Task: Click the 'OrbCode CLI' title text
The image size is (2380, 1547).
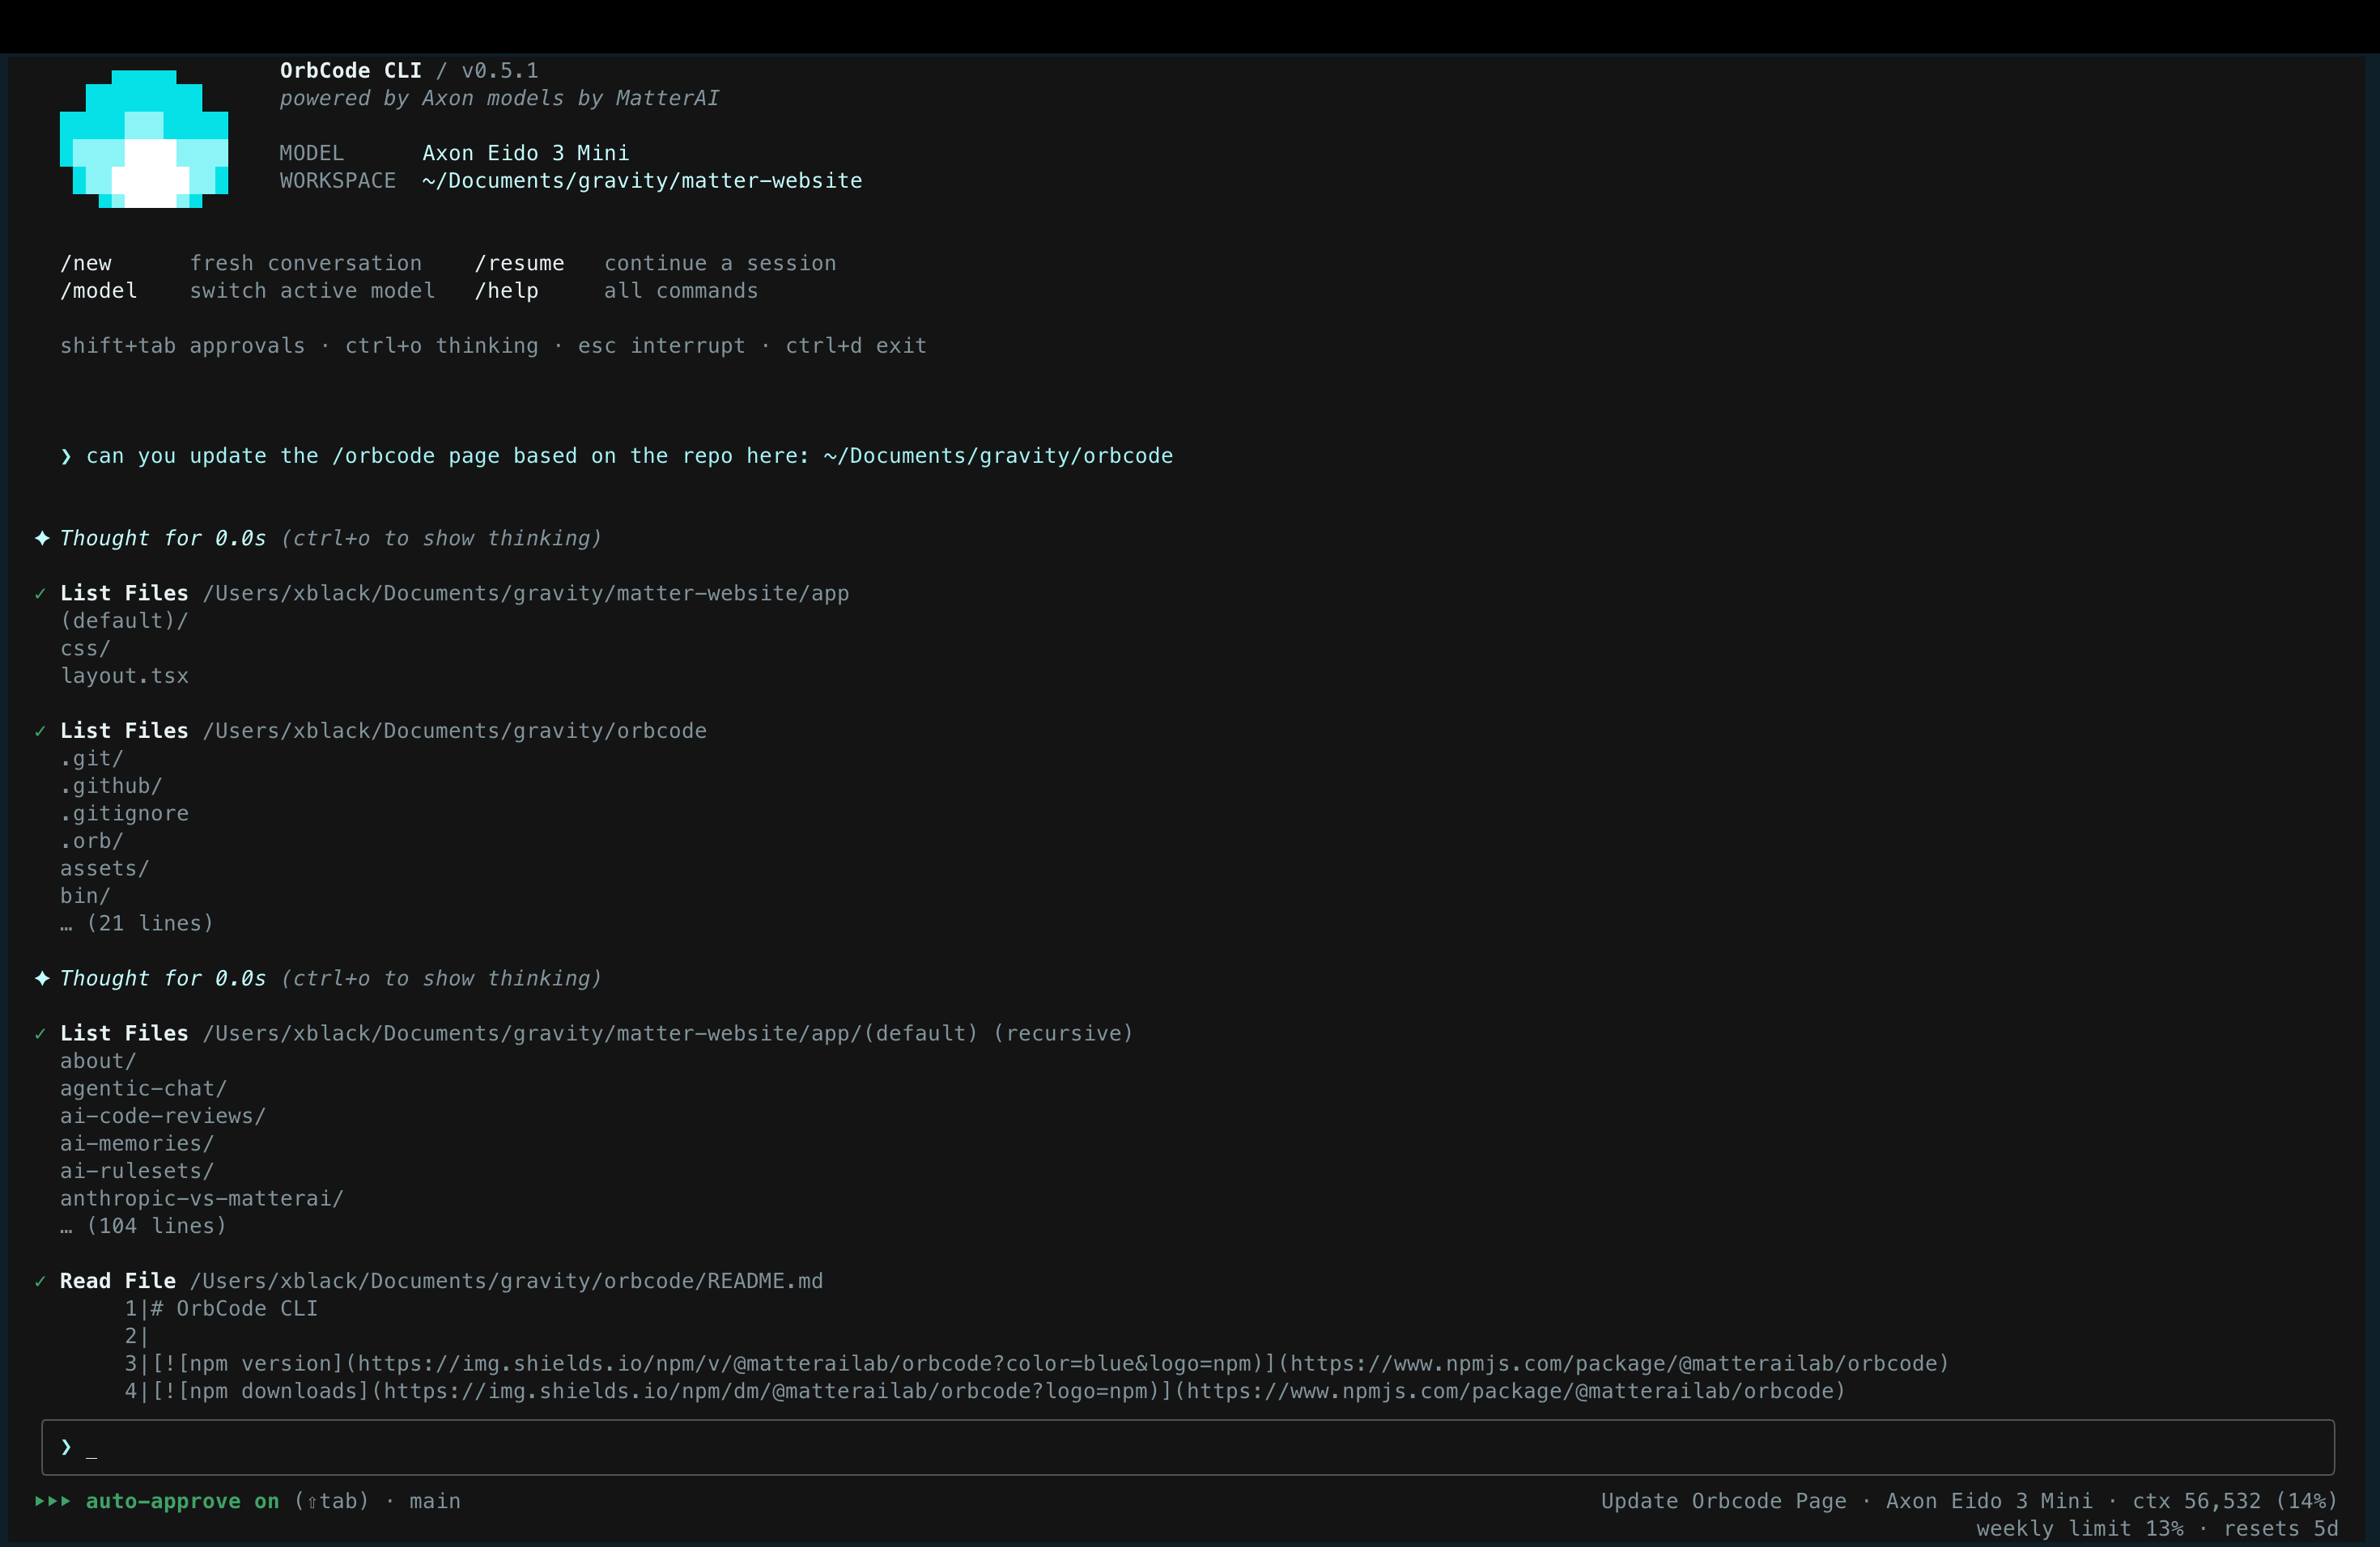Action: pos(351,71)
